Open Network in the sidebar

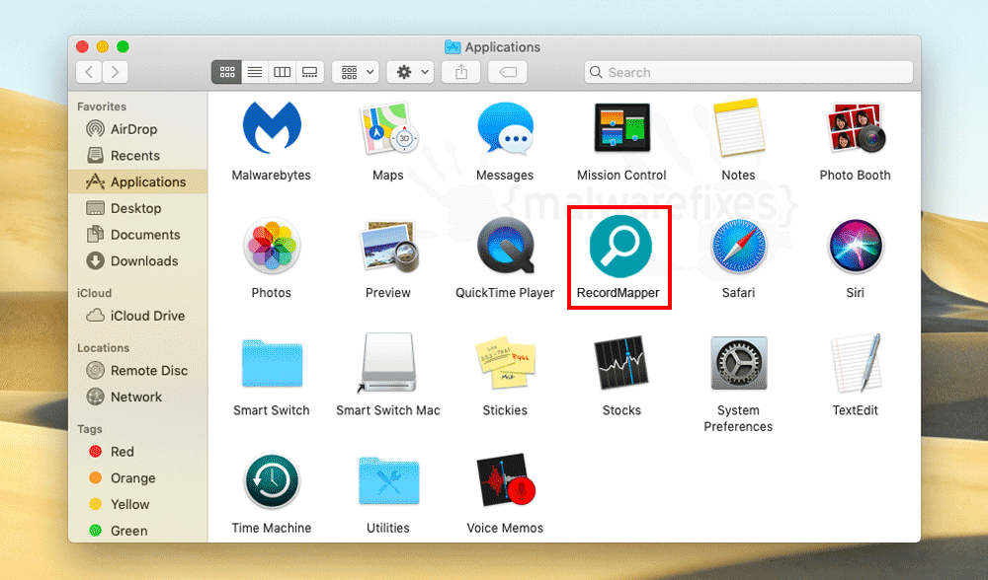click(x=138, y=397)
